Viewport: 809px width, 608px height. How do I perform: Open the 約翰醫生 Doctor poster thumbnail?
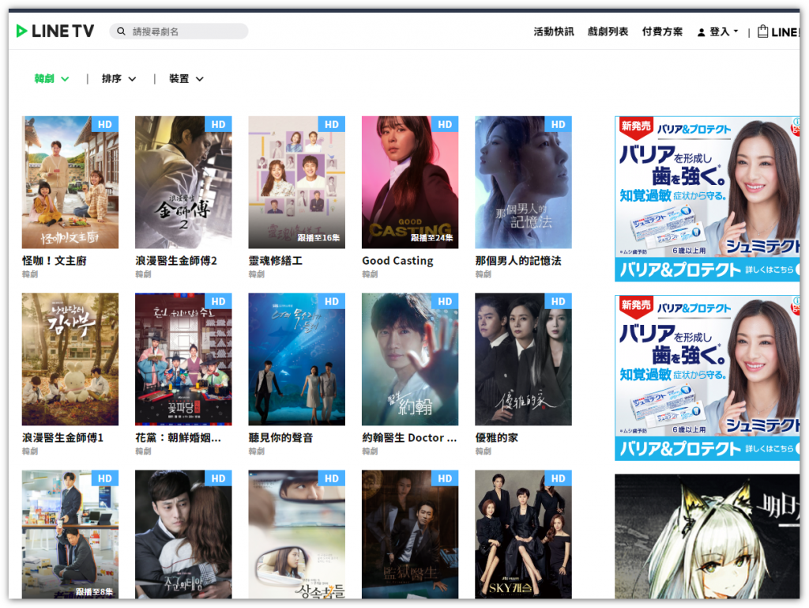click(410, 359)
